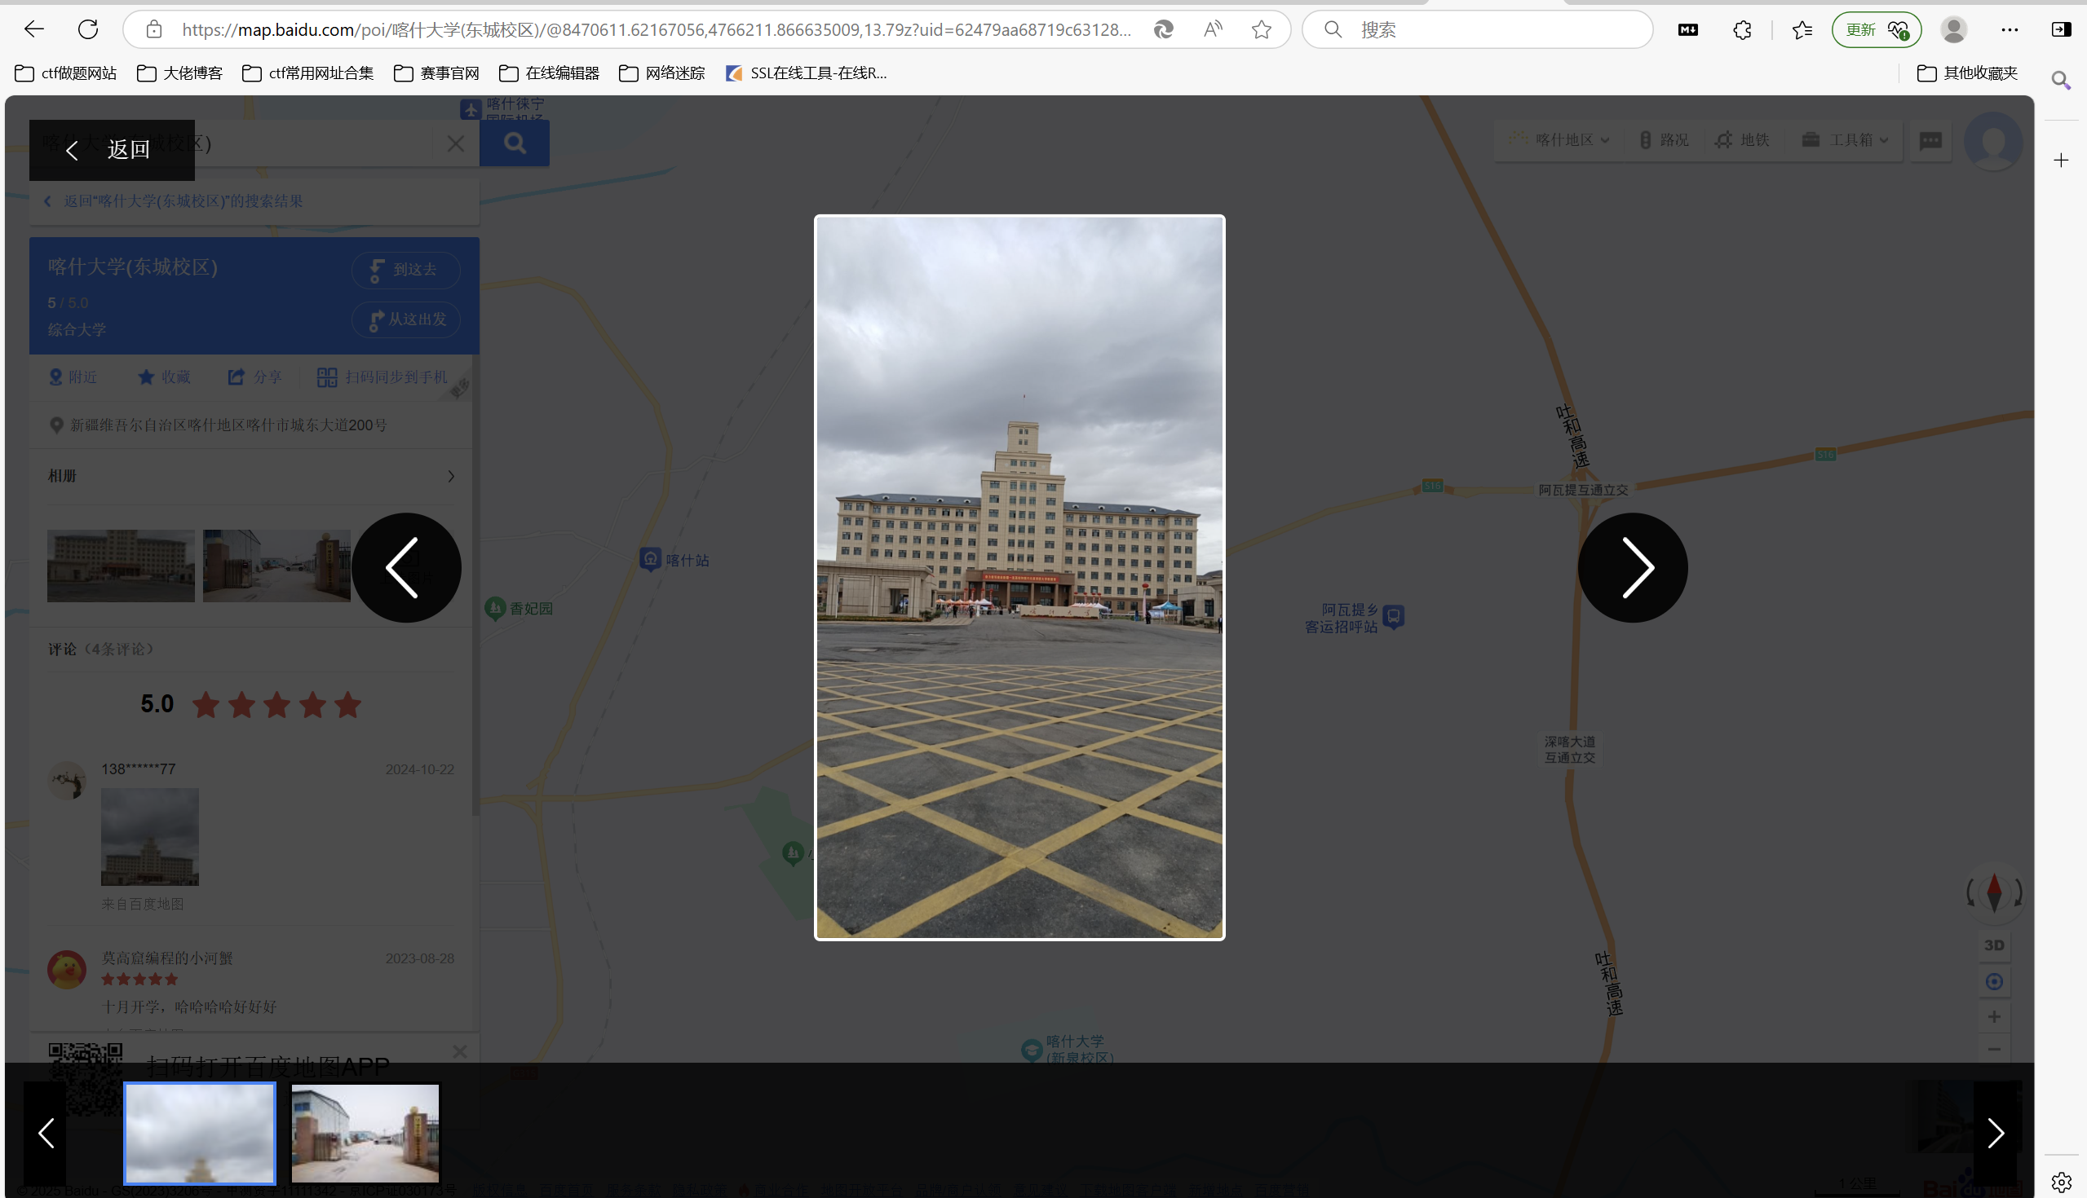Screen dimensions: 2087x1198
Task: Click the browser search box labeled 搜索
Action: [1478, 29]
